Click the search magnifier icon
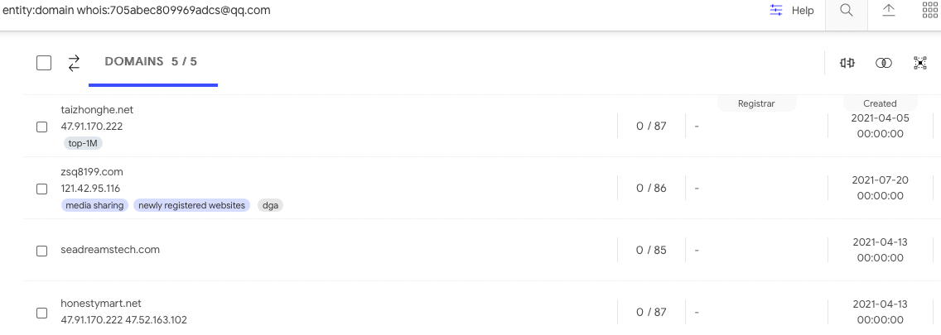 click(x=846, y=11)
